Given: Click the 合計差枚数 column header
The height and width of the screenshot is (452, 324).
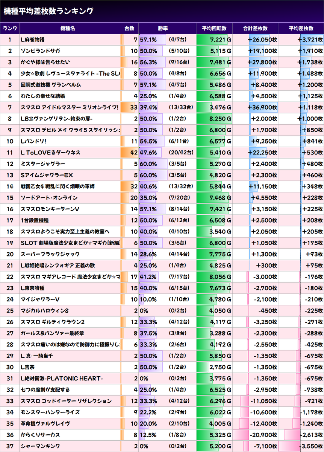Looking at the screenshot, I should pos(255,29).
